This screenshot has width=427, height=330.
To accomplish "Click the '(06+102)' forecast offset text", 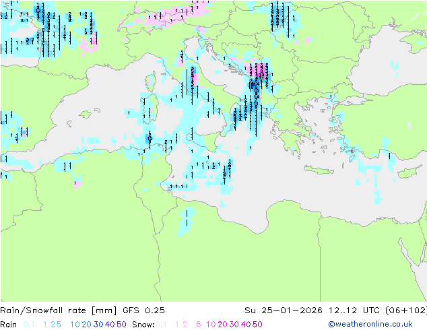I will pos(406,310).
